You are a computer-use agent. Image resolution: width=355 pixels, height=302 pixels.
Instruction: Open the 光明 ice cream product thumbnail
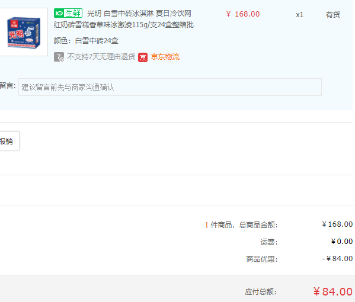pos(24,32)
